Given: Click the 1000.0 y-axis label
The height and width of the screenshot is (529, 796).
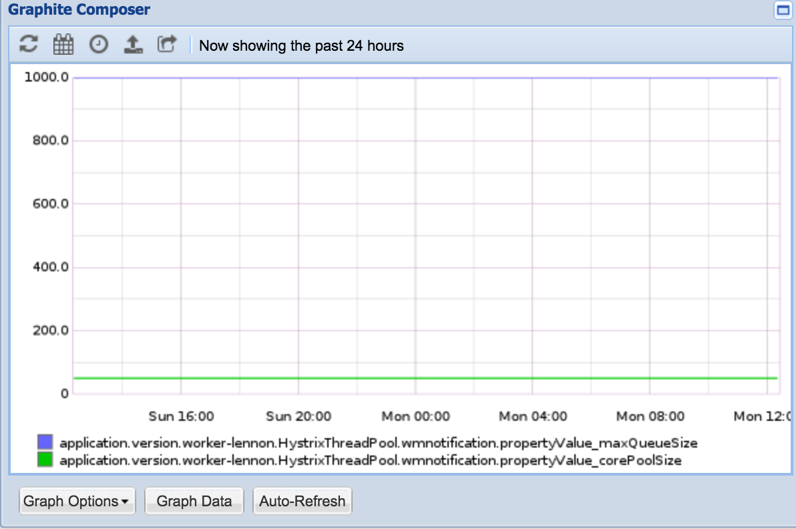Looking at the screenshot, I should [46, 77].
